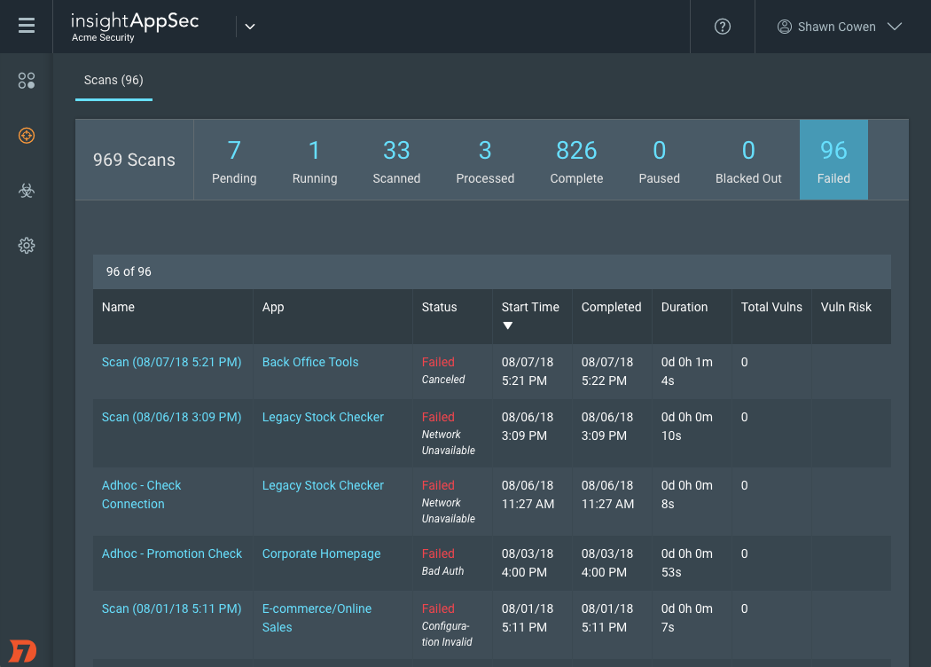Open the Back Office Tools app link

click(310, 362)
